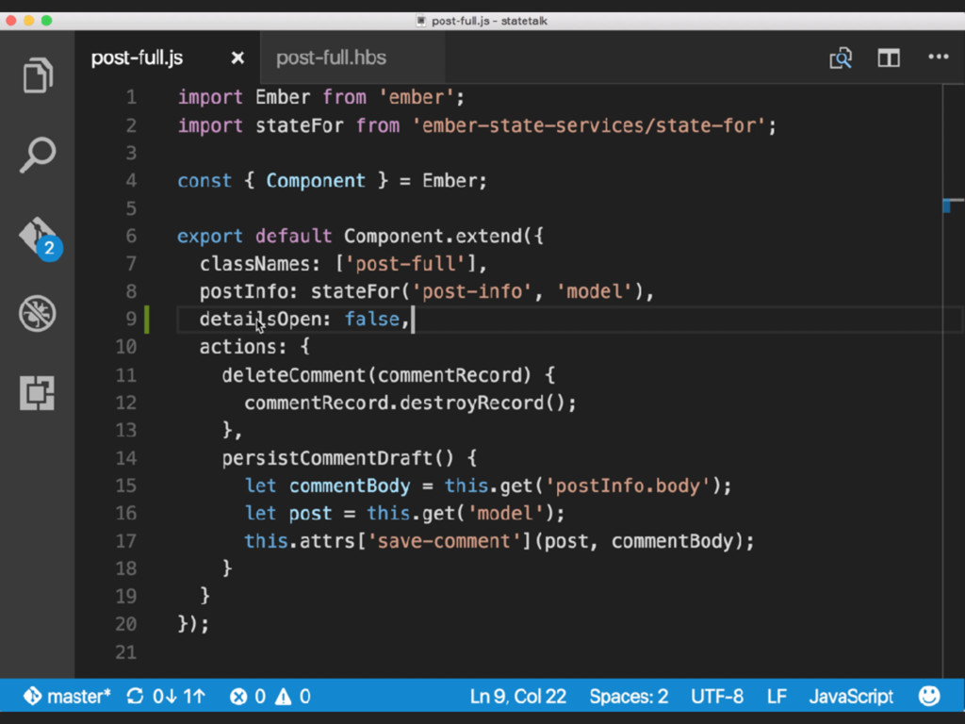Click 'classNames' on line 7
Screen dimensions: 965x724
254,264
